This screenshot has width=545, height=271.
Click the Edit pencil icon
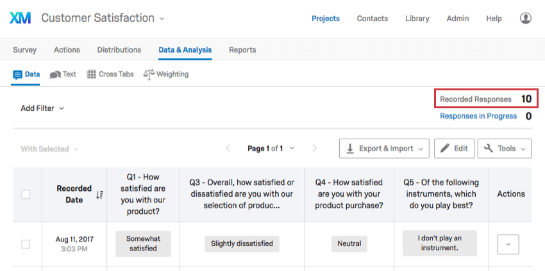(445, 149)
